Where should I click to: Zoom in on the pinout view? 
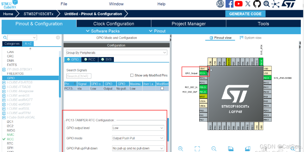(x=181, y=149)
